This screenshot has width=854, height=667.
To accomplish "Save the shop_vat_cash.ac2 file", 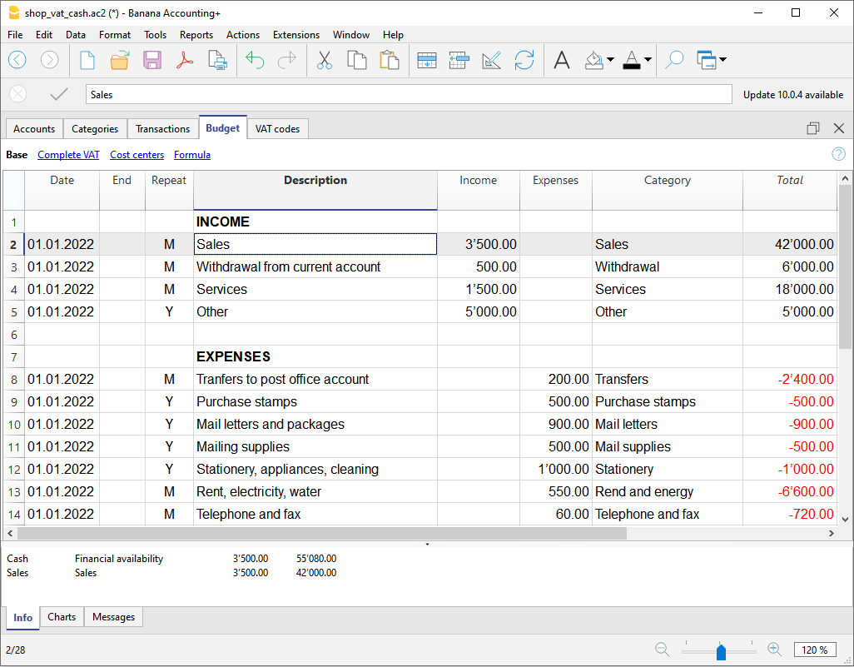I will [x=152, y=60].
